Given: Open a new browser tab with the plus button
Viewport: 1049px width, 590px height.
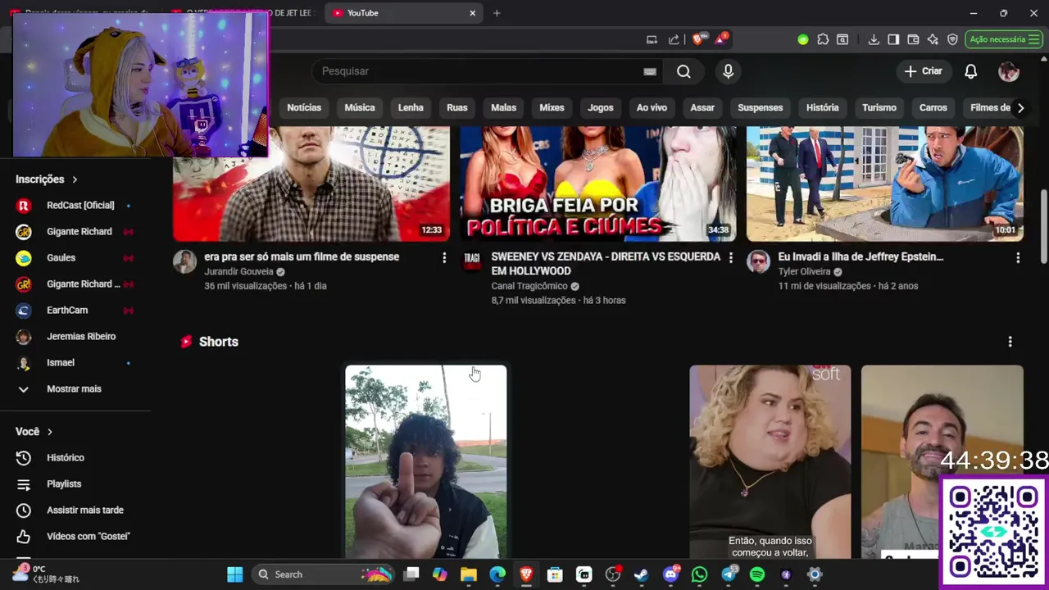Looking at the screenshot, I should 497,13.
